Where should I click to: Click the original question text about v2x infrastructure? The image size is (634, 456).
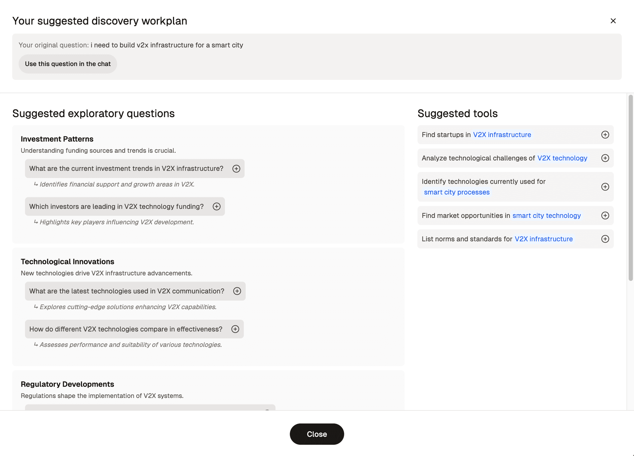(167, 45)
